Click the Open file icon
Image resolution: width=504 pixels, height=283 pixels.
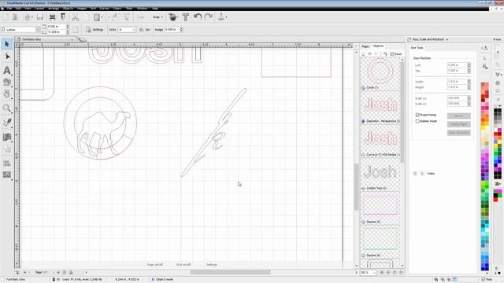tap(15, 17)
